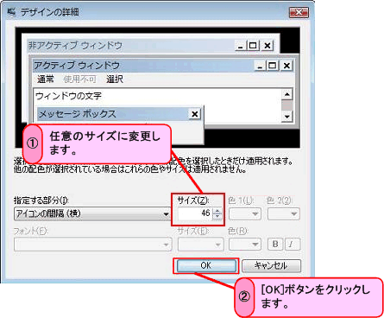Open the 指定する部分 dropdown list

(x=92, y=213)
